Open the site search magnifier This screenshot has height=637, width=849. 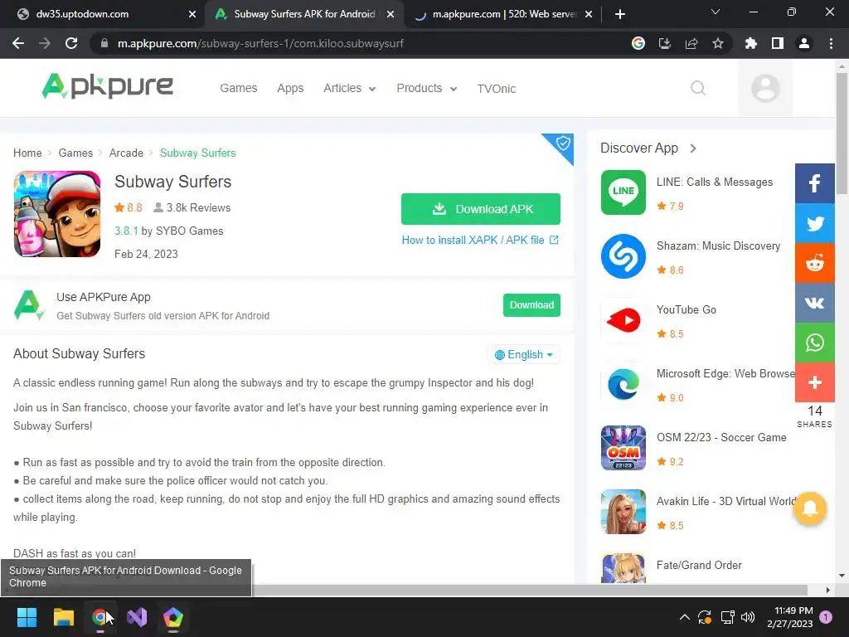tap(698, 88)
